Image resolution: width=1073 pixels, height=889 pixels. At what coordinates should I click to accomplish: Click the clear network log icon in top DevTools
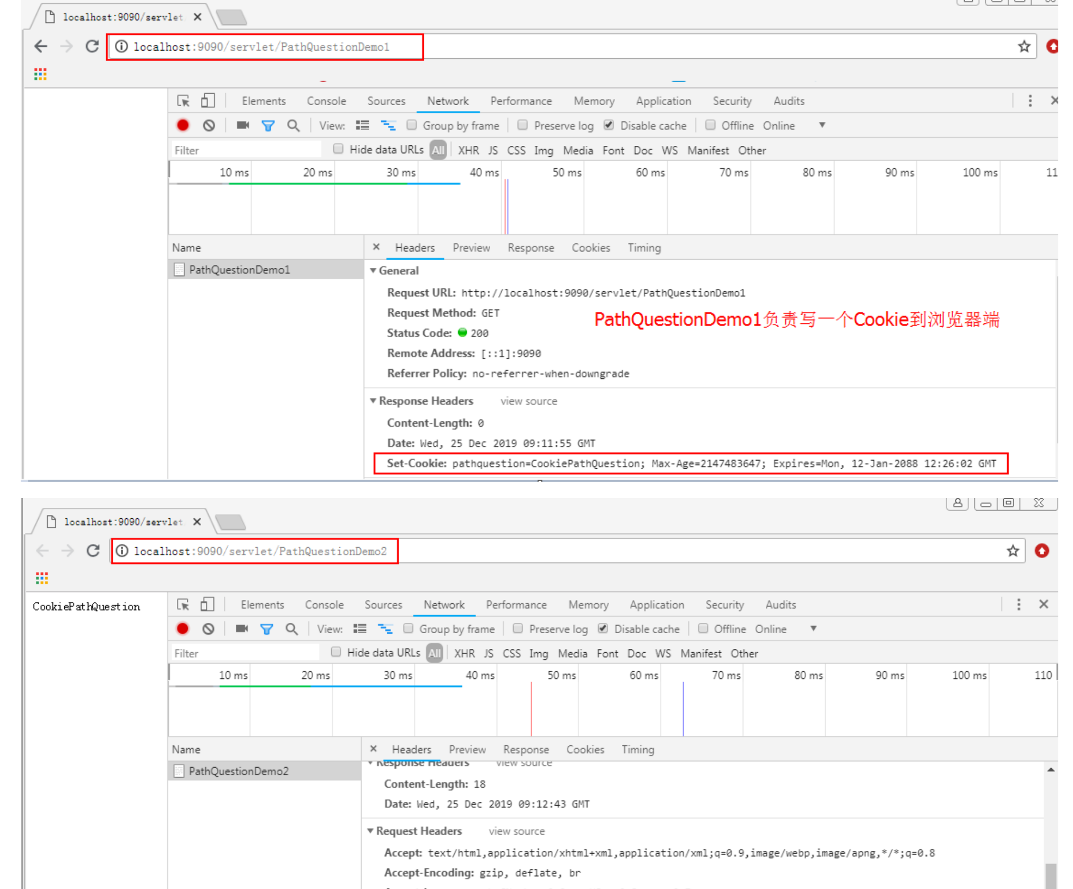pos(209,126)
